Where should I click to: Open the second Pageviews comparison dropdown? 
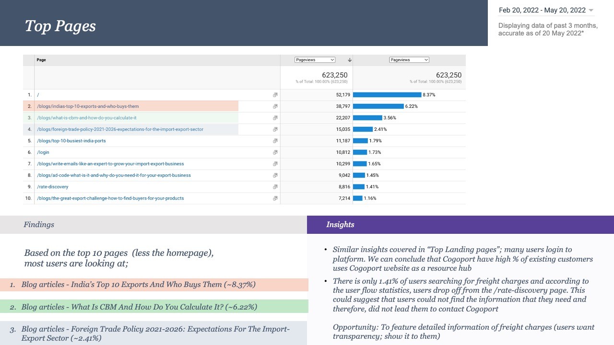409,60
